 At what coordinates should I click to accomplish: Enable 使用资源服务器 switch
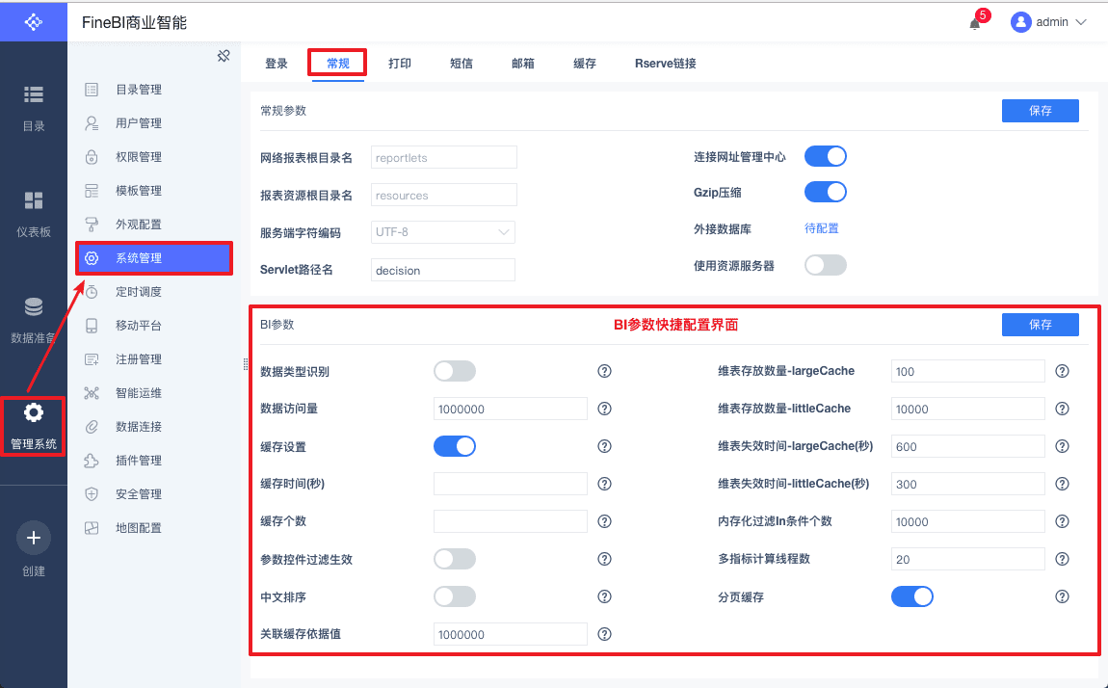826,266
